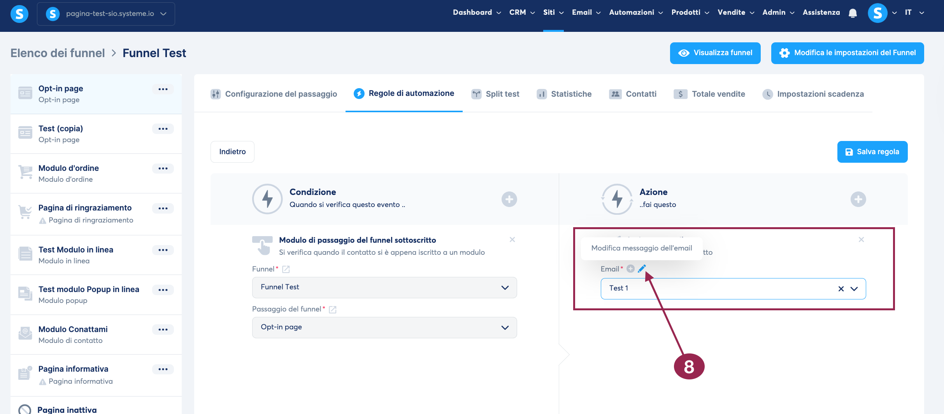Open the Assistenza link

point(821,12)
